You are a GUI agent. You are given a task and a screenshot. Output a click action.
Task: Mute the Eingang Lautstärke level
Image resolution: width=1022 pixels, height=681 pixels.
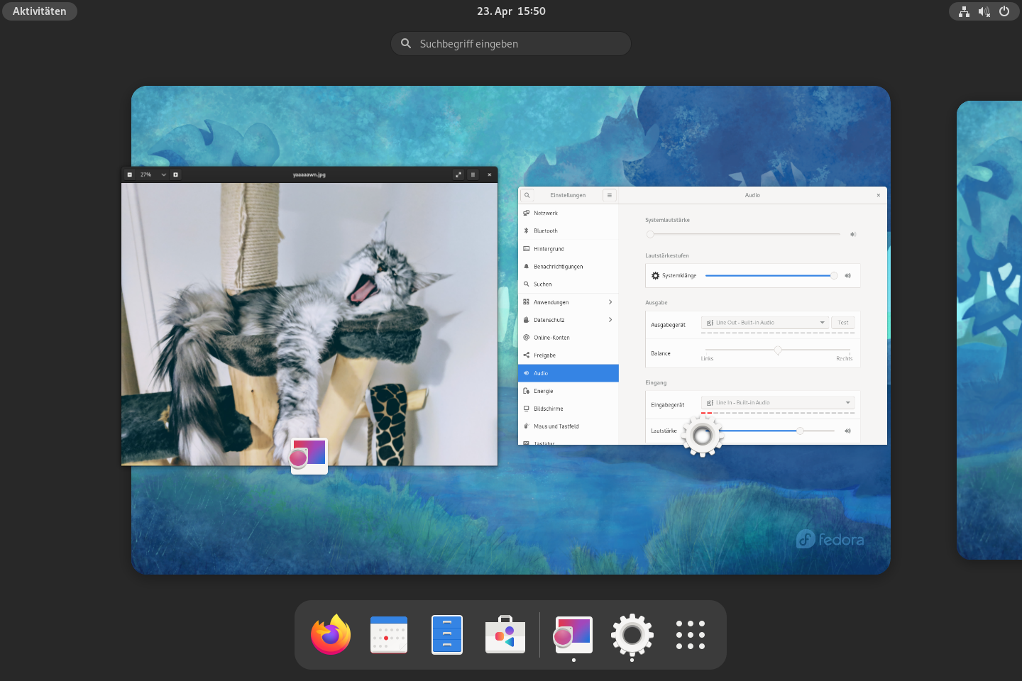click(847, 431)
